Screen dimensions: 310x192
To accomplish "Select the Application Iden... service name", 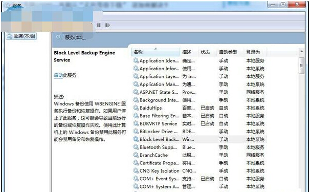I will pos(159,60).
